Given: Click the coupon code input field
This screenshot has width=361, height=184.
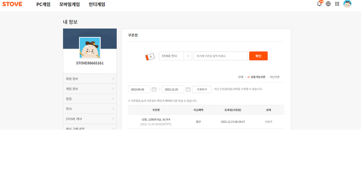Looking at the screenshot, I should [221, 56].
